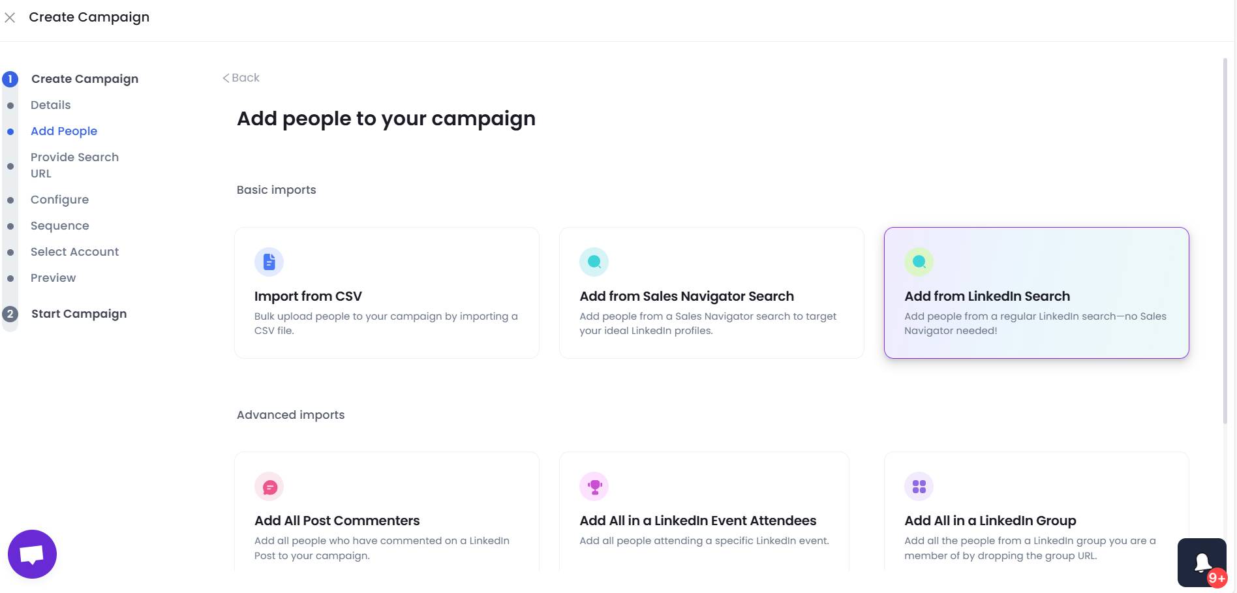Click the Back link
This screenshot has width=1237, height=593.
tap(243, 77)
